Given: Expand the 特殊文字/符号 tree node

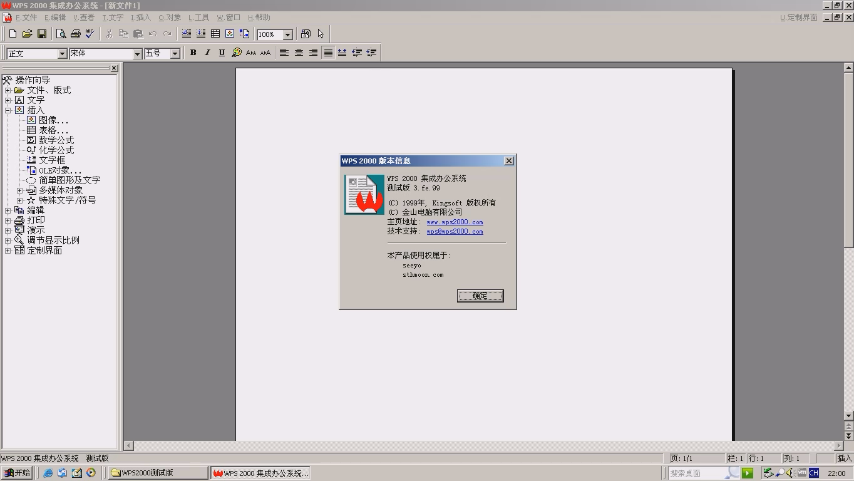Looking at the screenshot, I should tap(19, 200).
